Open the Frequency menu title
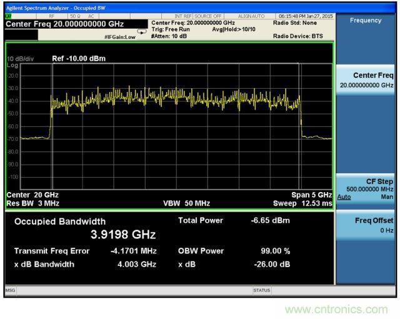Viewport: 400px width, 319px height. [366, 20]
